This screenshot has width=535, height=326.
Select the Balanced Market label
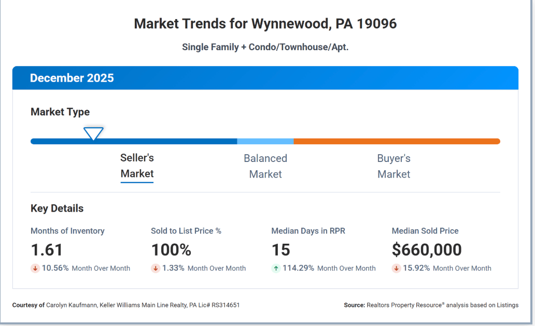coord(265,166)
